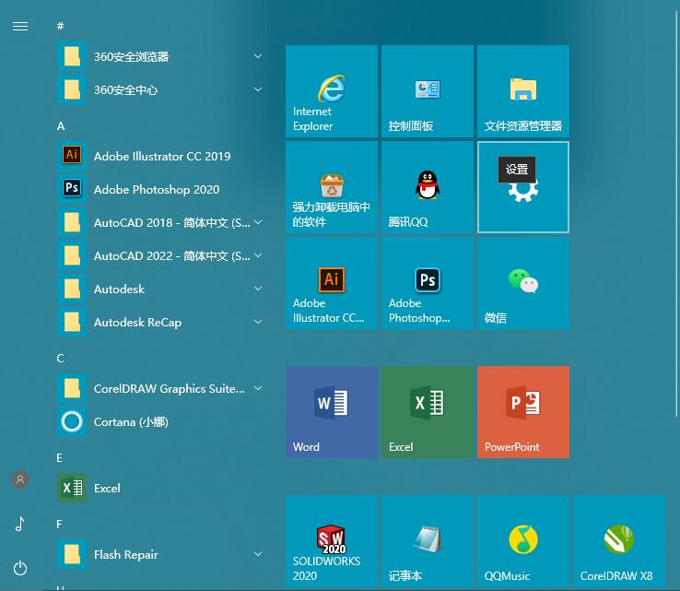The height and width of the screenshot is (591, 680).
Task: Open Adobe Photoshop 2020 in app list
Action: click(x=161, y=189)
